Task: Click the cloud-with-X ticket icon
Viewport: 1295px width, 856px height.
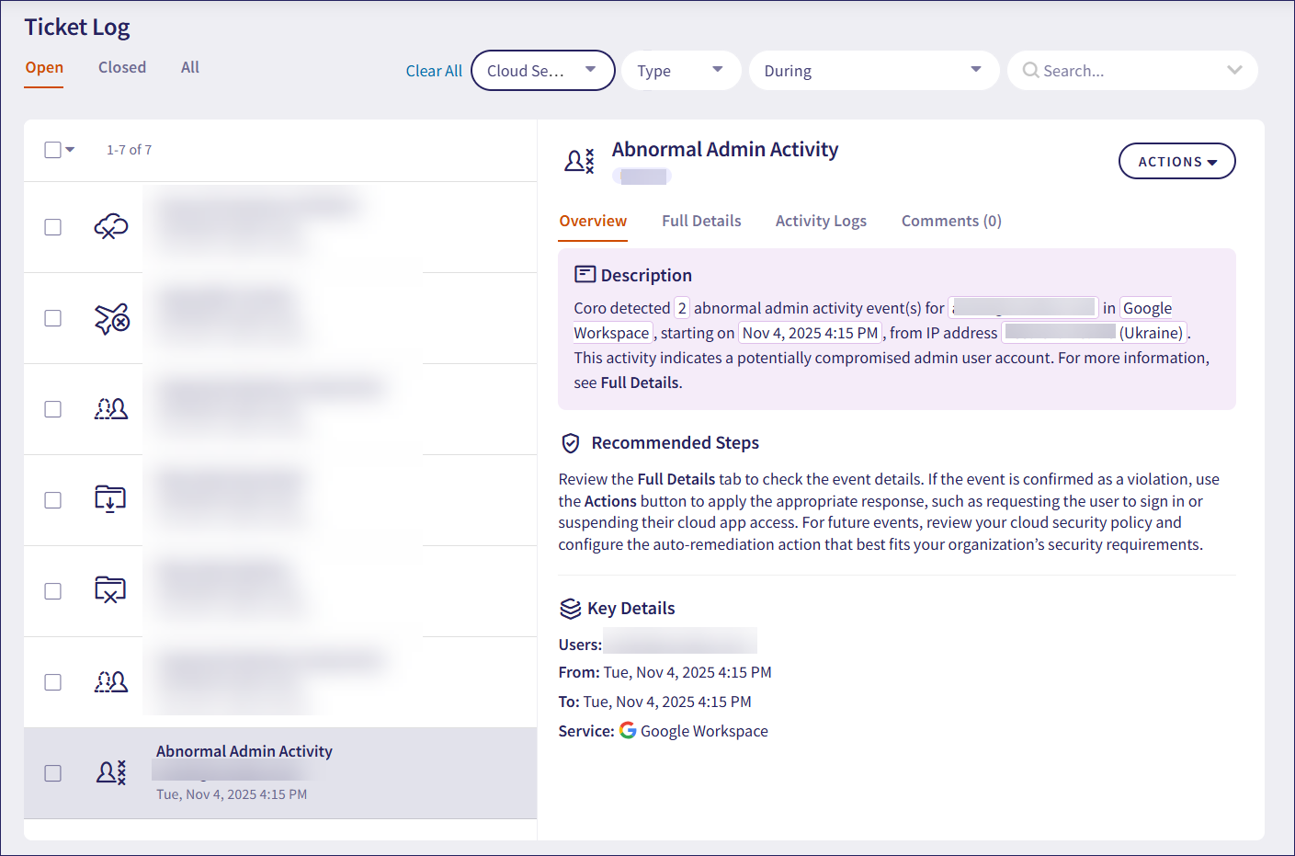Action: (111, 226)
